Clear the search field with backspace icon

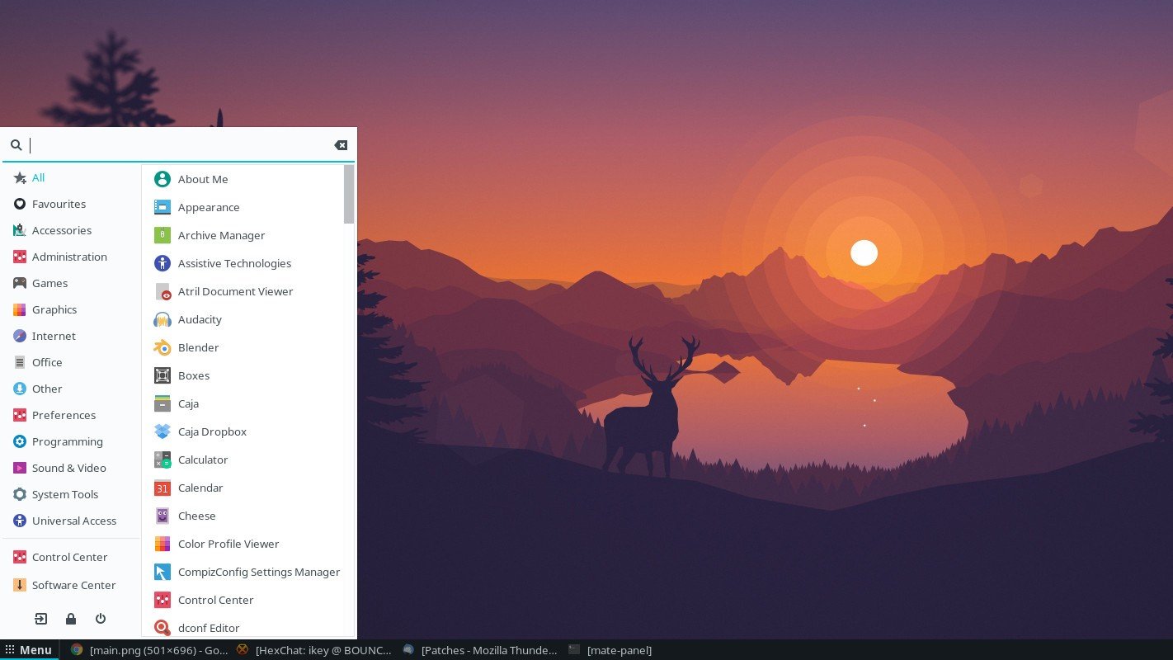point(341,145)
